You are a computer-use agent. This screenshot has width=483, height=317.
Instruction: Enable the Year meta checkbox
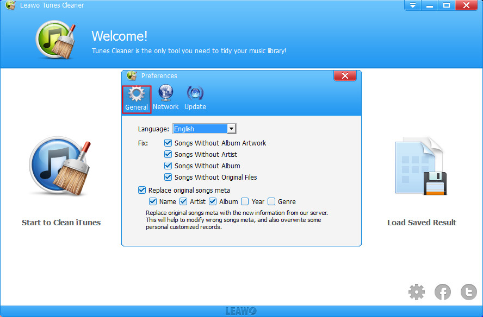tap(245, 201)
